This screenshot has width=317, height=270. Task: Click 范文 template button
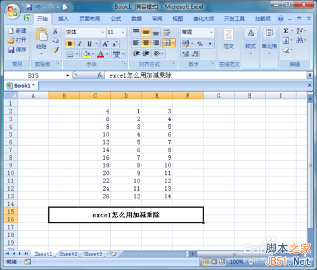point(228,39)
